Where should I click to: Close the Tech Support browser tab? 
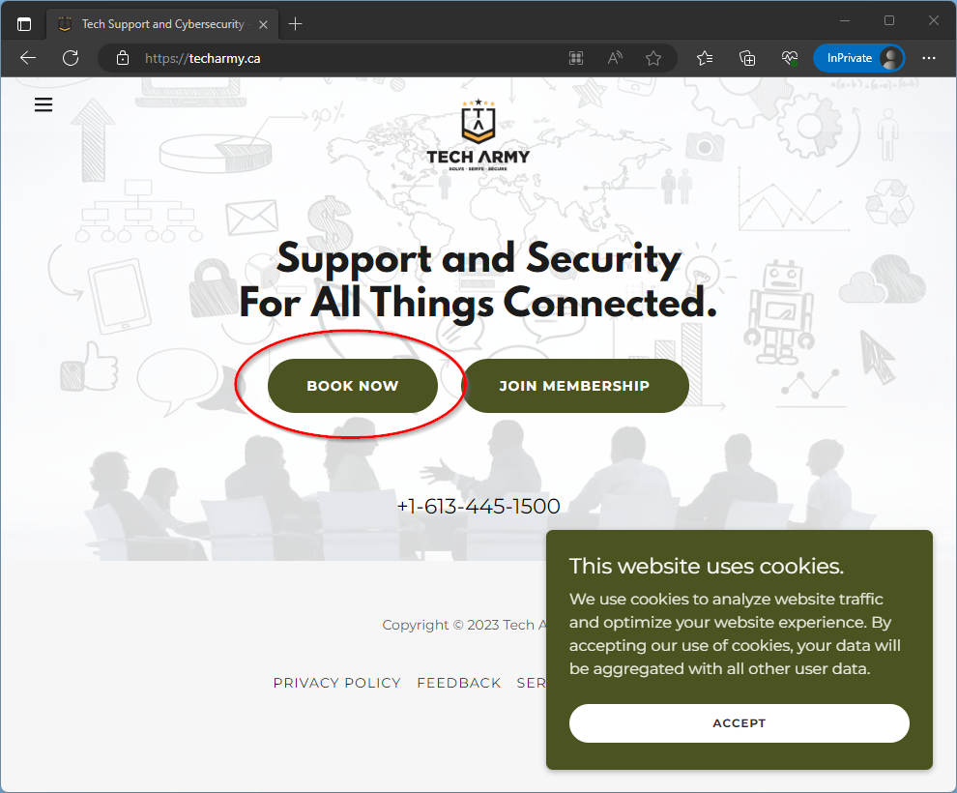tap(263, 24)
